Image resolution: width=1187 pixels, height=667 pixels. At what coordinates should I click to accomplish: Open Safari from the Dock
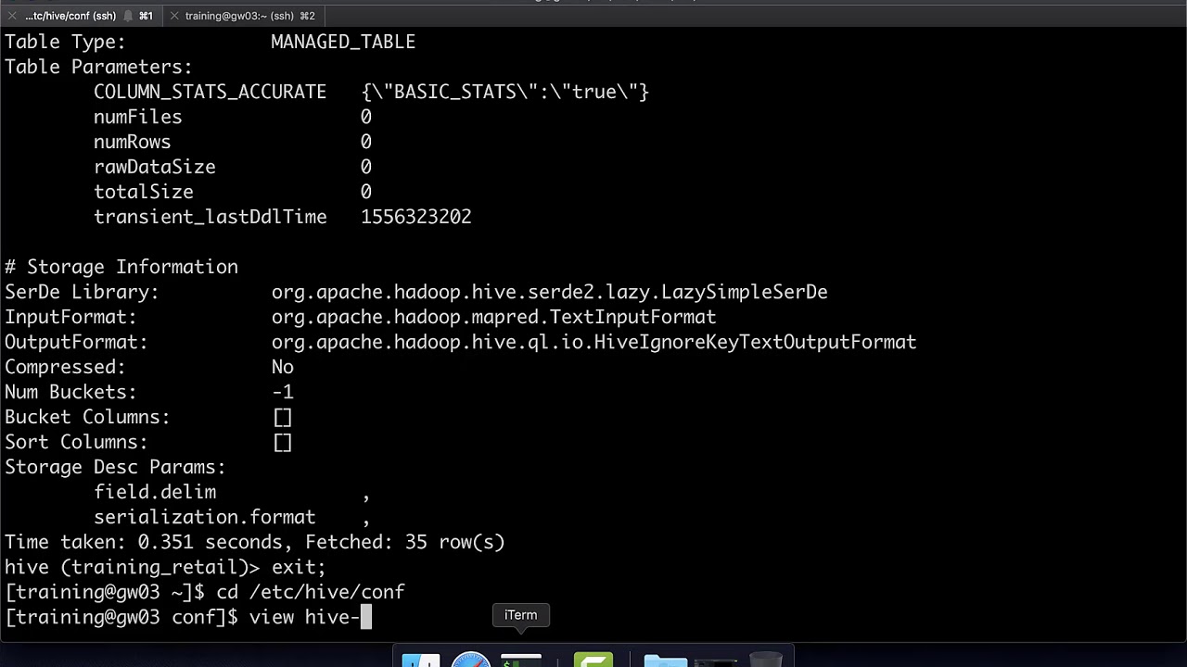coord(471,661)
